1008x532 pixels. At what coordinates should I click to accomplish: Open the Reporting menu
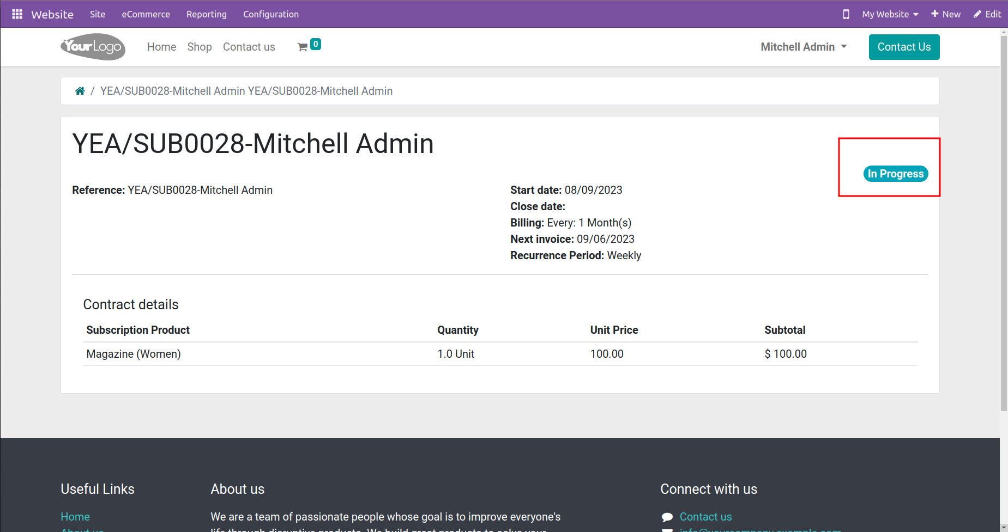207,14
